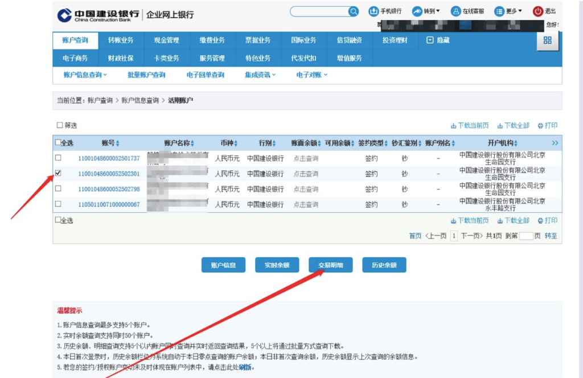The width and height of the screenshot is (583, 378).
Task: Open 电子商务 tab
Action: pos(75,59)
